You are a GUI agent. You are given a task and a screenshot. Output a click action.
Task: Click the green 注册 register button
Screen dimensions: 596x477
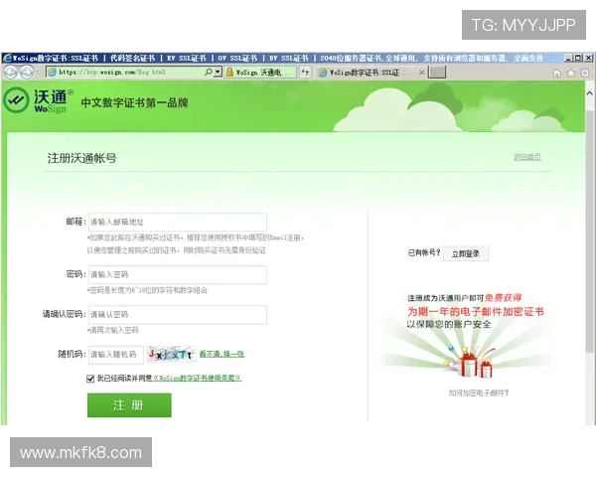point(129,405)
